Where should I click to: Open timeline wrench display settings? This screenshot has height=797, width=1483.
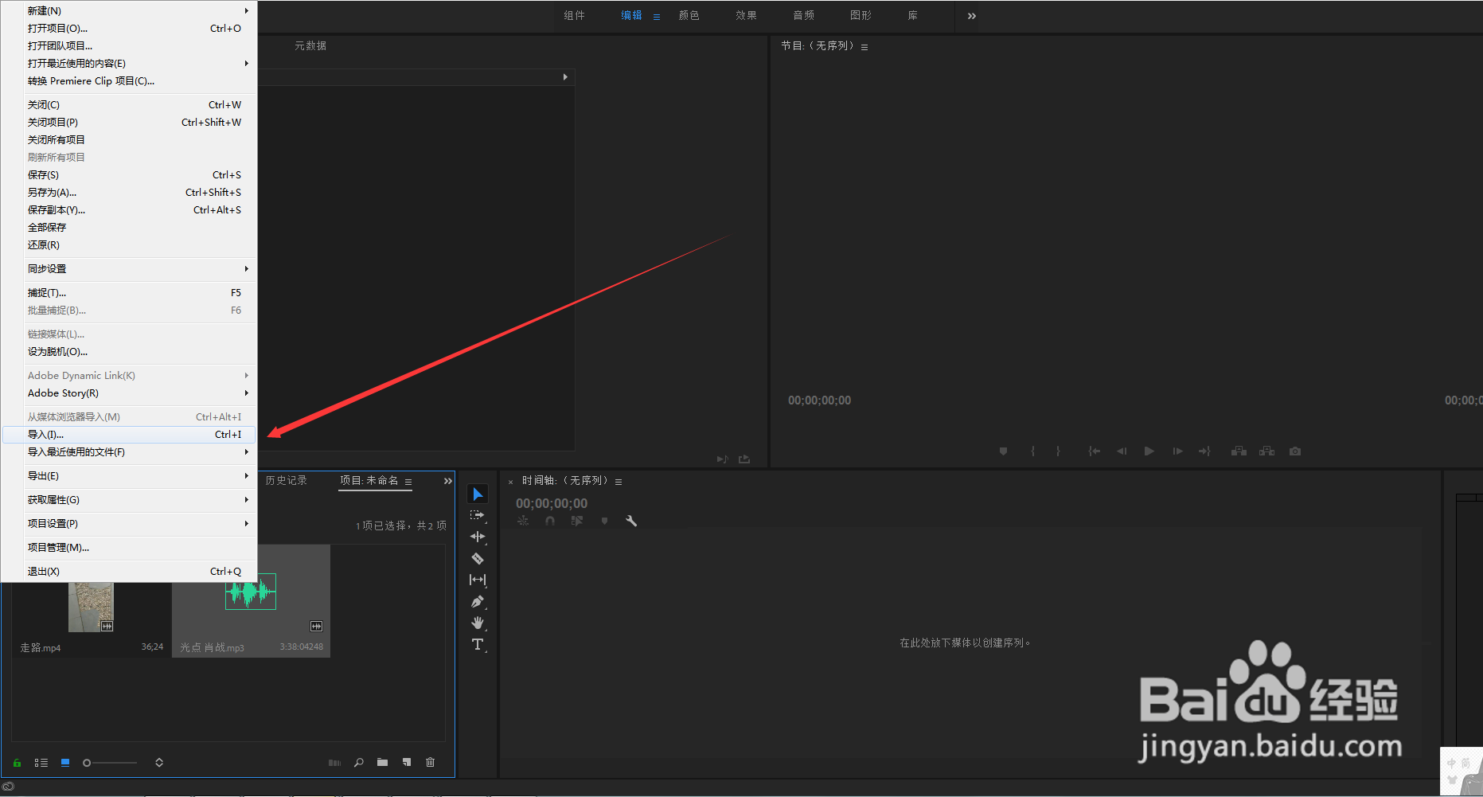[631, 521]
